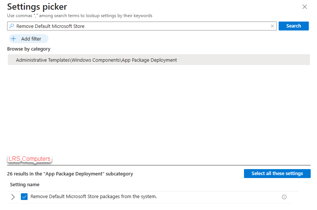Image resolution: width=317 pixels, height=210 pixels.
Task: Select the App Package Deployment category
Action: pyautogui.click(x=96, y=60)
